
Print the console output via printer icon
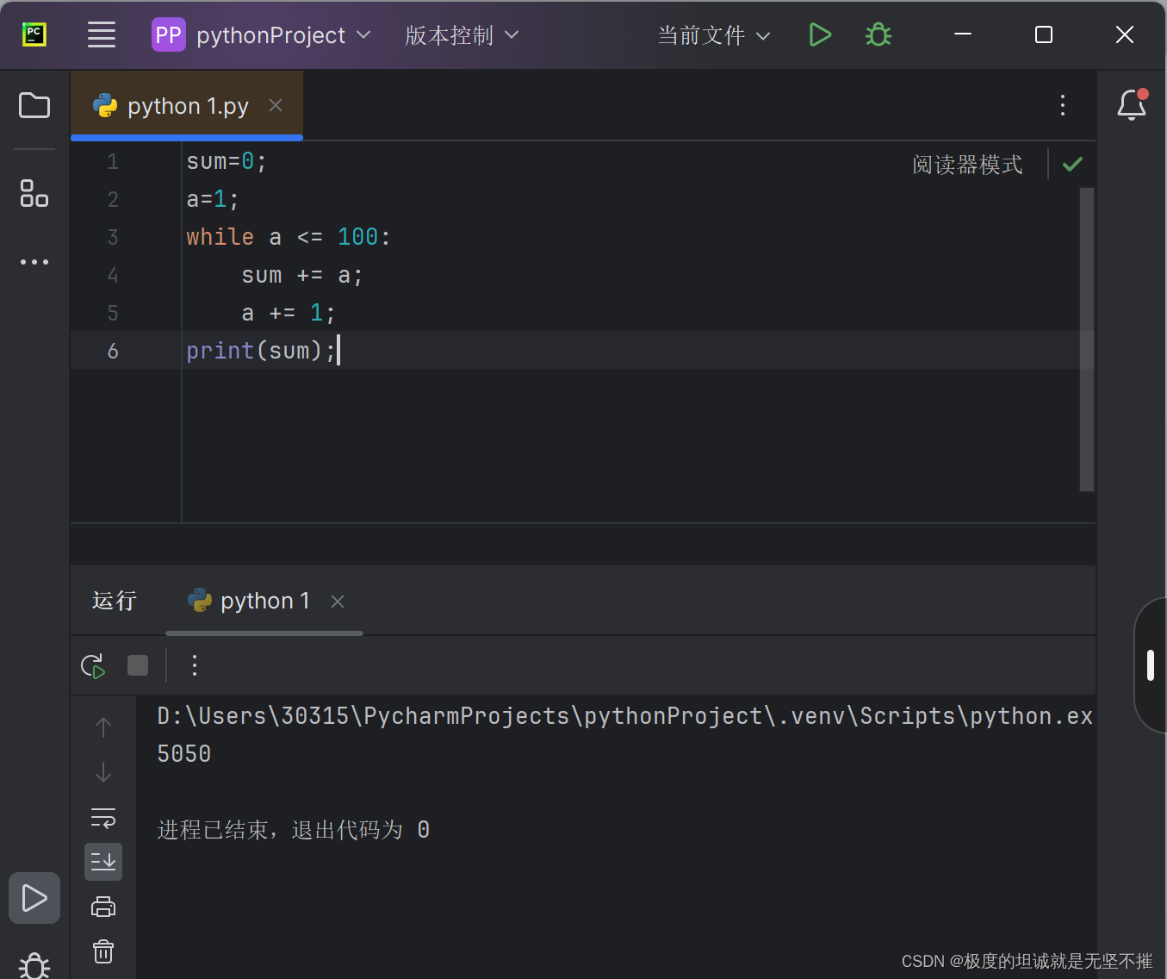coord(102,906)
